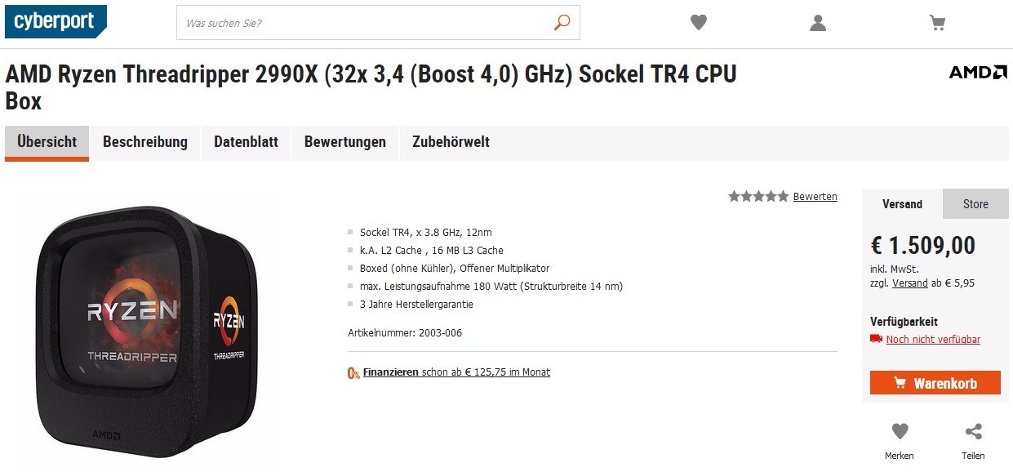The width and height of the screenshot is (1013, 472).
Task: Open the wishlist heart icon in header
Action: click(699, 23)
